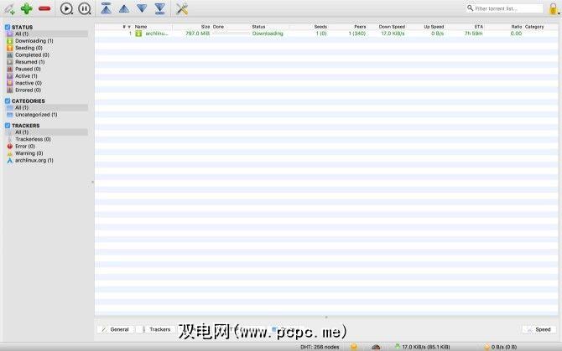This screenshot has height=351, width=562.
Task: Resume torrents with the play button
Action: (66, 8)
